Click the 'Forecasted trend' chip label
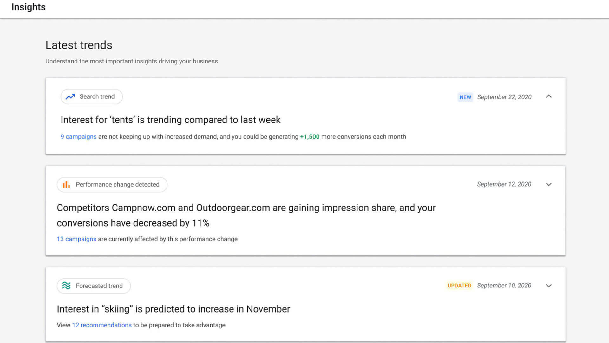 (x=99, y=286)
